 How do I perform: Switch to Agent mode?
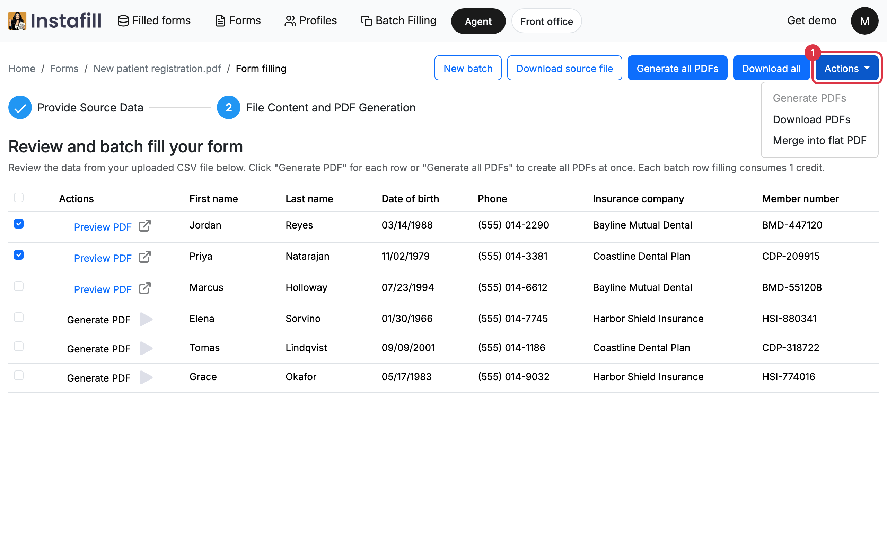click(478, 21)
